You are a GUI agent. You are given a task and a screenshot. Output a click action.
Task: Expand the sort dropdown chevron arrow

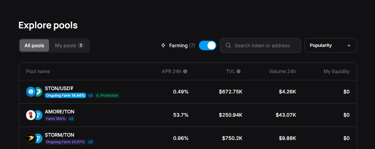349,45
